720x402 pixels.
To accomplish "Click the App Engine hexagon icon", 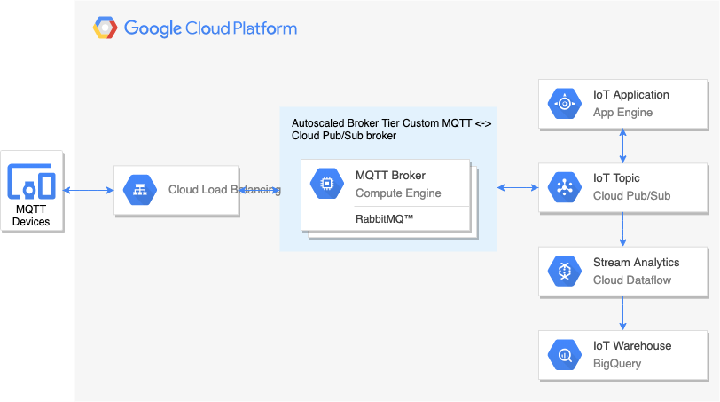I will coord(565,103).
